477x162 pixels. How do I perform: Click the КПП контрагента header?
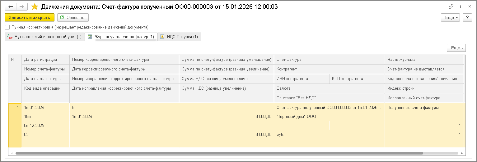click(357, 79)
